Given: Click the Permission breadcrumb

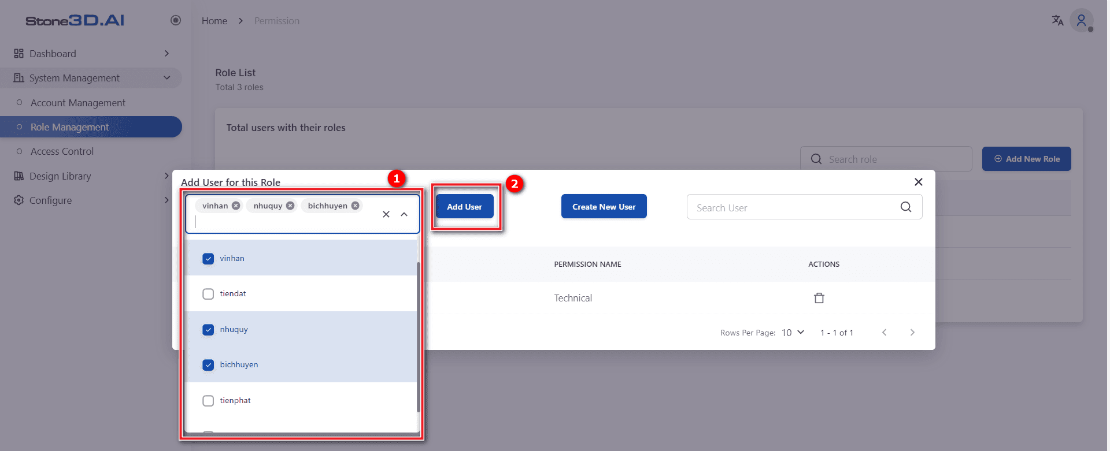Looking at the screenshot, I should 277,21.
